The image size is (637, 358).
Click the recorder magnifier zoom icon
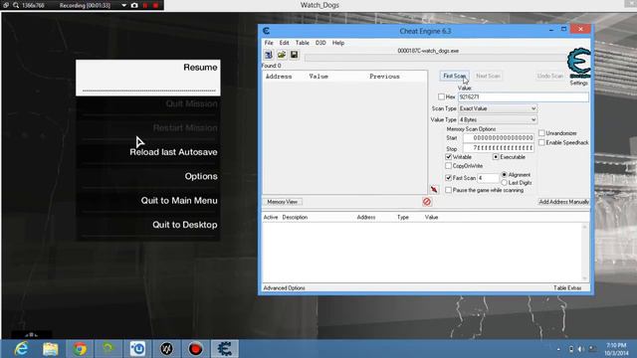(x=16, y=5)
